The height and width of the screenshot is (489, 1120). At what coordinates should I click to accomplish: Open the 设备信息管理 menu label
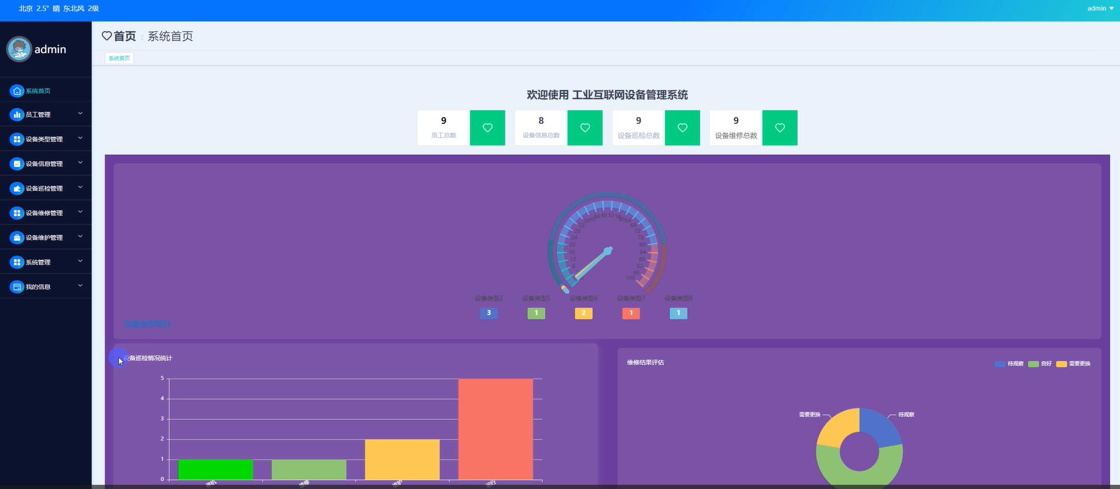pos(44,164)
